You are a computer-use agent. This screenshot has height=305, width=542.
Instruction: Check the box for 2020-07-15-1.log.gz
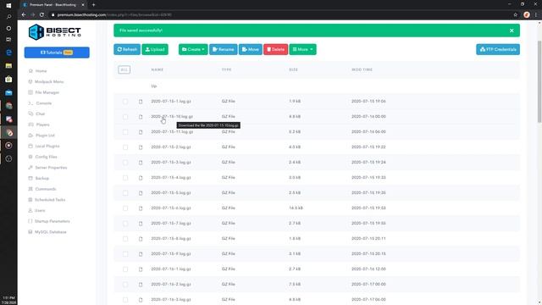click(125, 102)
